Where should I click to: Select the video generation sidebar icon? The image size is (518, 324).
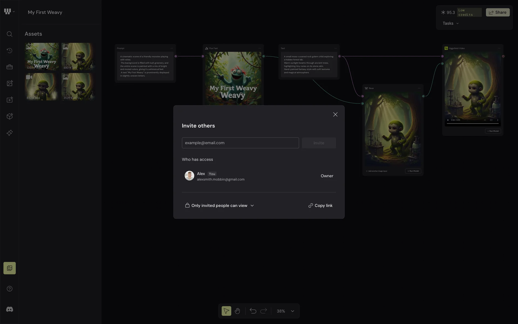[x=9, y=100]
